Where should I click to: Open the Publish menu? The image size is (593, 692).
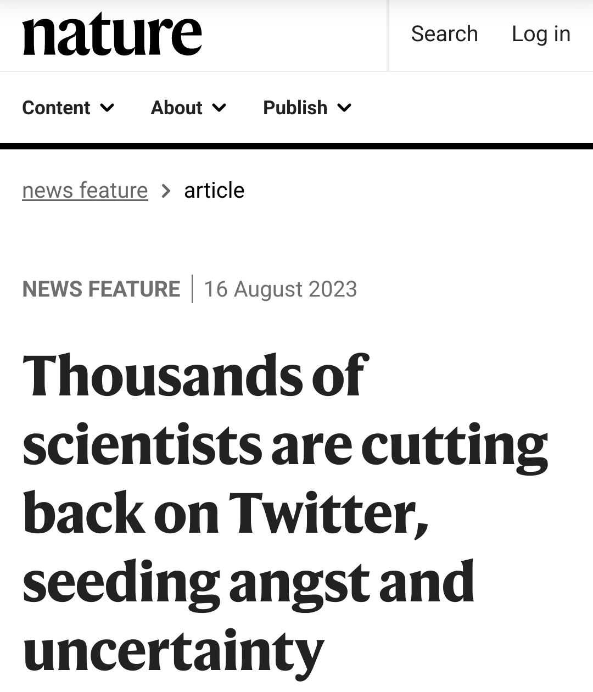pos(295,108)
